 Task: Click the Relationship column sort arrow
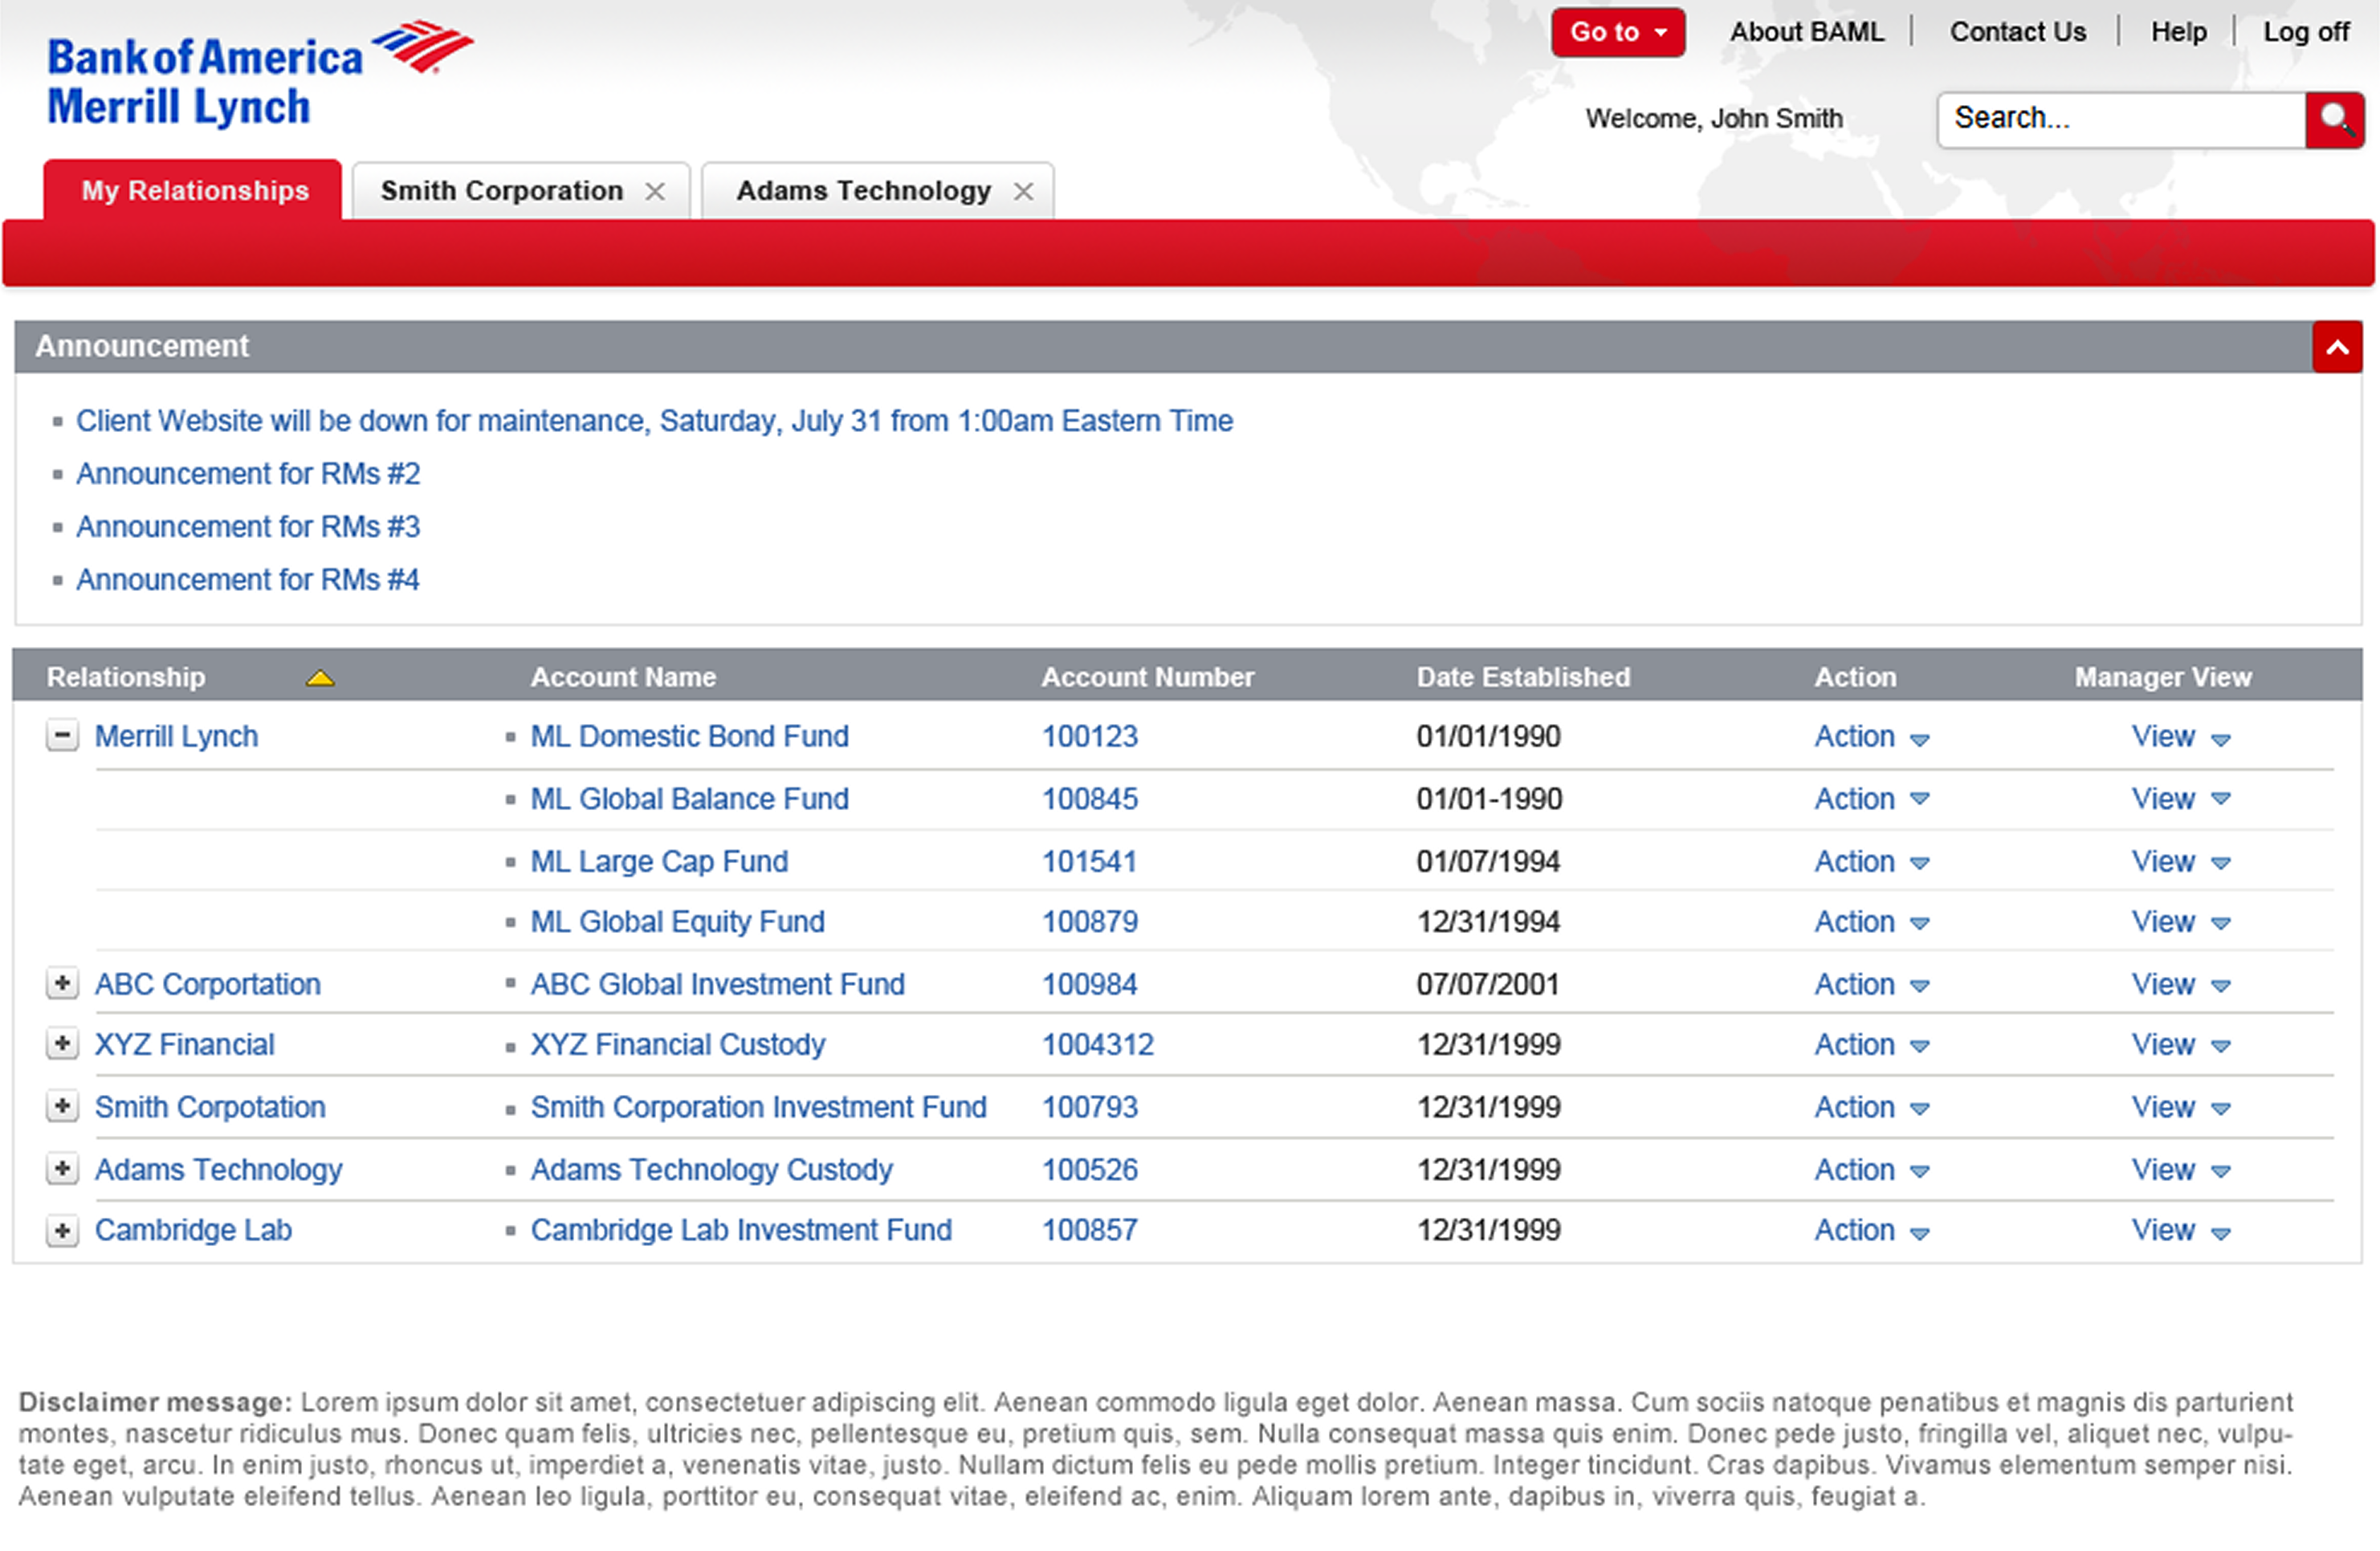click(x=320, y=679)
